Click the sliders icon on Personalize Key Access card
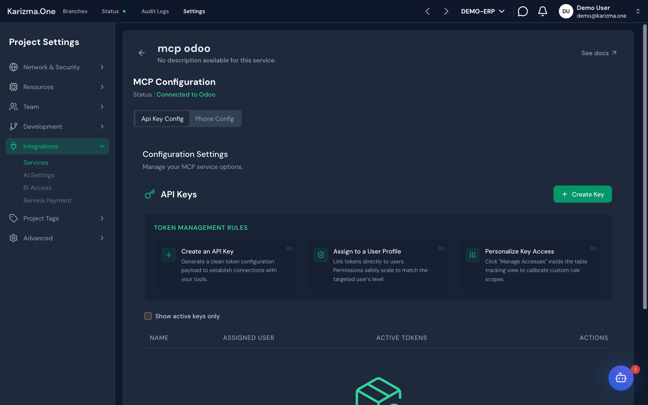Screen dimensions: 648x405 [x=472, y=255]
